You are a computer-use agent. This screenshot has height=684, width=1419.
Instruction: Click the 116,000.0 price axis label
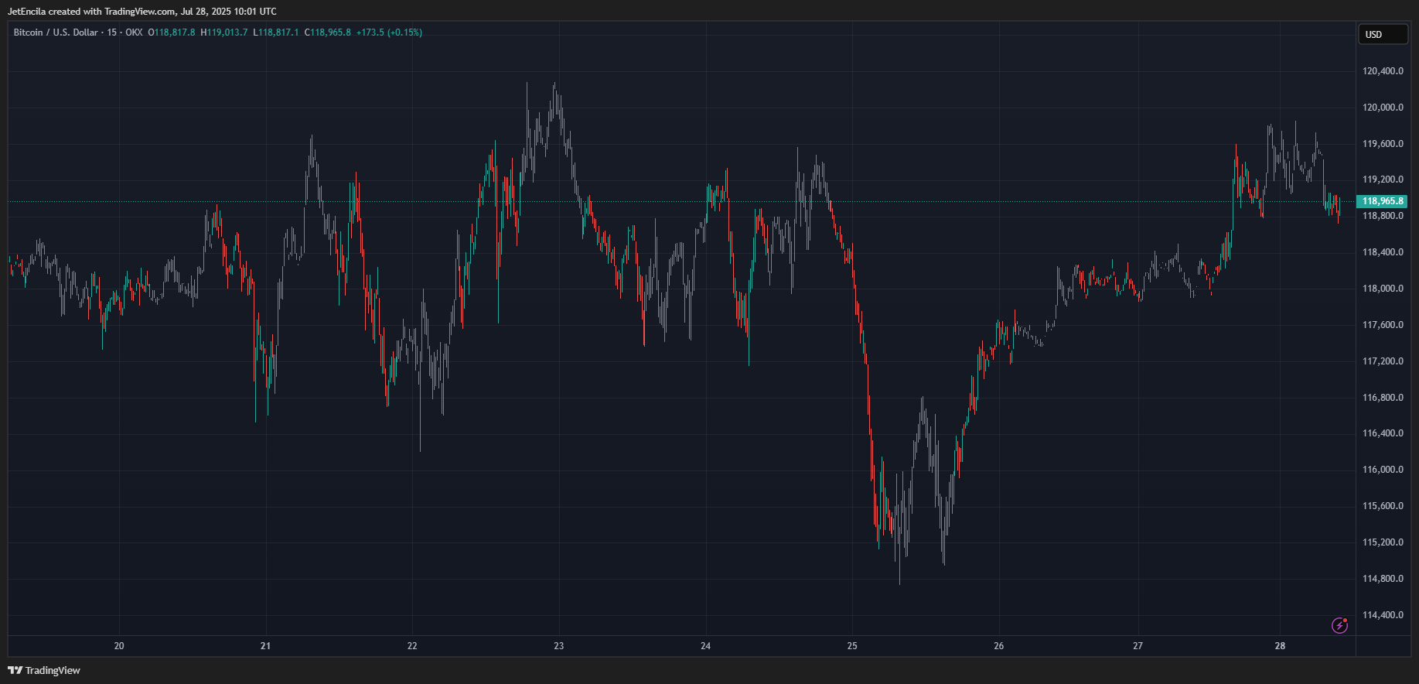pyautogui.click(x=1383, y=470)
